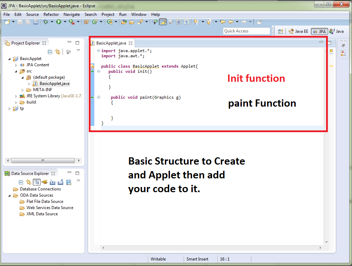352x266 pixels.
Task: Click the Open Task folder icon
Action: pos(132,22)
